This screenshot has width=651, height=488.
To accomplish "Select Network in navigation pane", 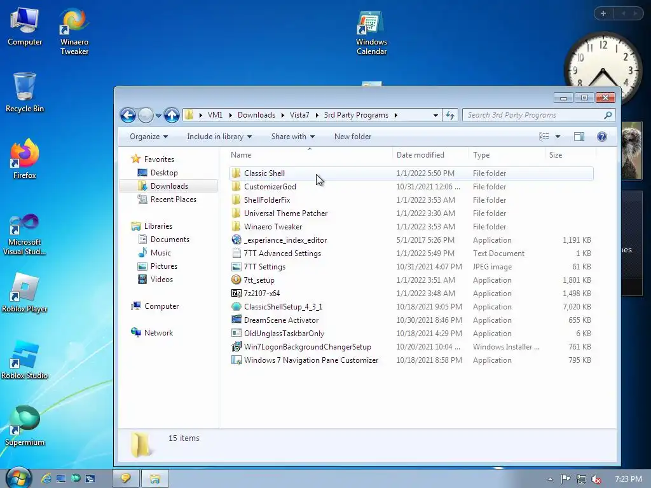I will pyautogui.click(x=158, y=332).
